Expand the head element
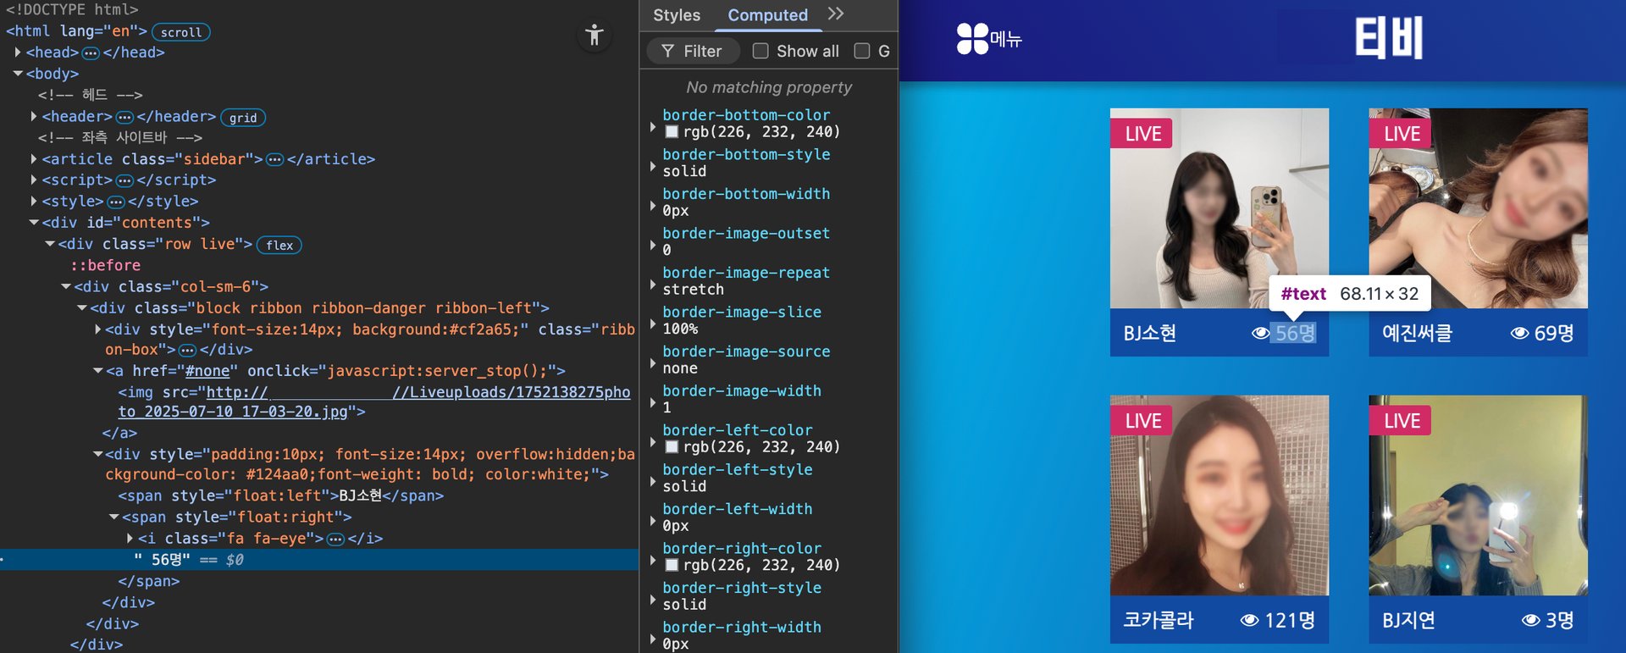Screen dimensions: 1626x653 tap(18, 53)
